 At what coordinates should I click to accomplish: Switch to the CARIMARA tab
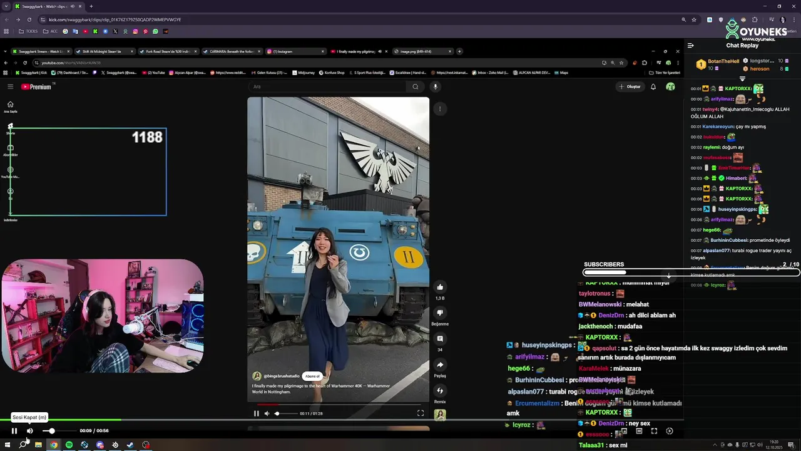pos(232,51)
